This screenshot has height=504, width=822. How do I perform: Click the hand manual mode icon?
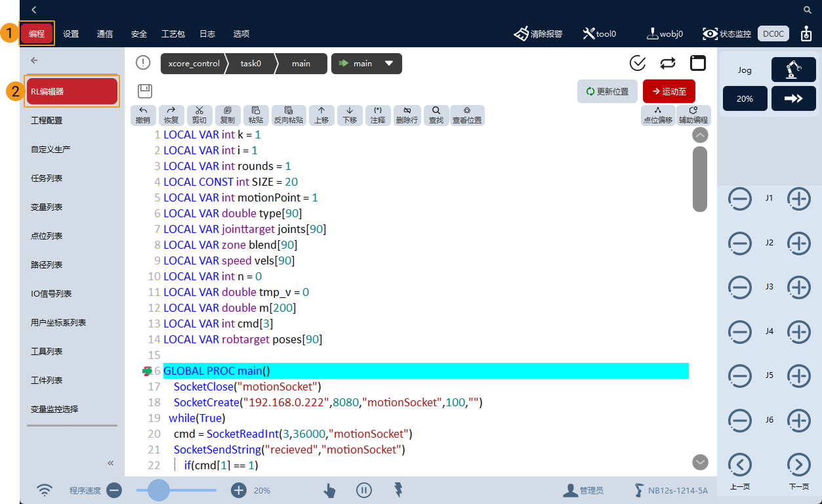(329, 490)
